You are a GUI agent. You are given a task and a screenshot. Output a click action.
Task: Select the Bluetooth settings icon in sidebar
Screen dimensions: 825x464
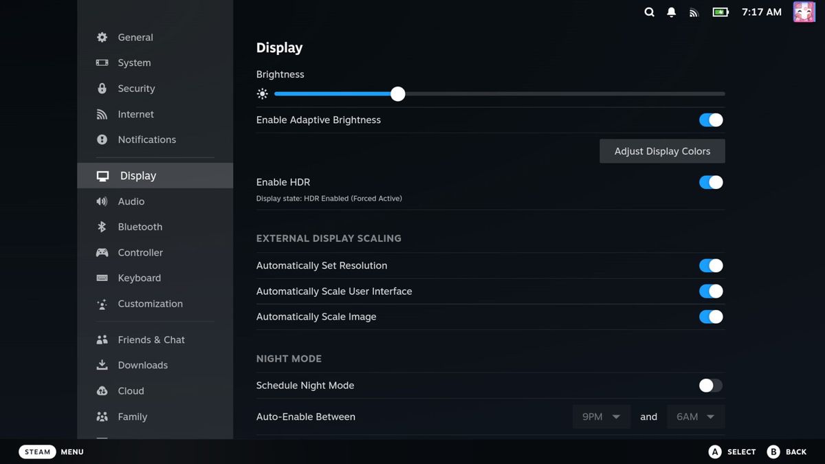101,227
